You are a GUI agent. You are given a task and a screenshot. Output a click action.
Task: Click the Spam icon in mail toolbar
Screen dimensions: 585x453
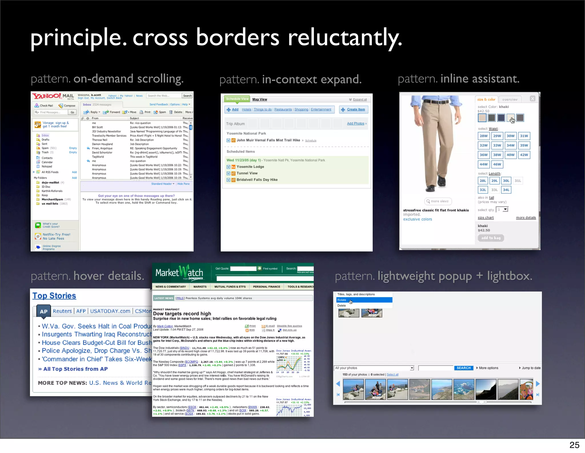tap(156, 112)
